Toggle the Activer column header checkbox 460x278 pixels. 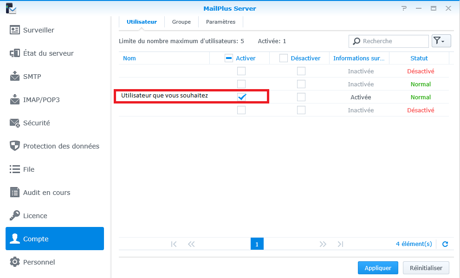tap(228, 58)
